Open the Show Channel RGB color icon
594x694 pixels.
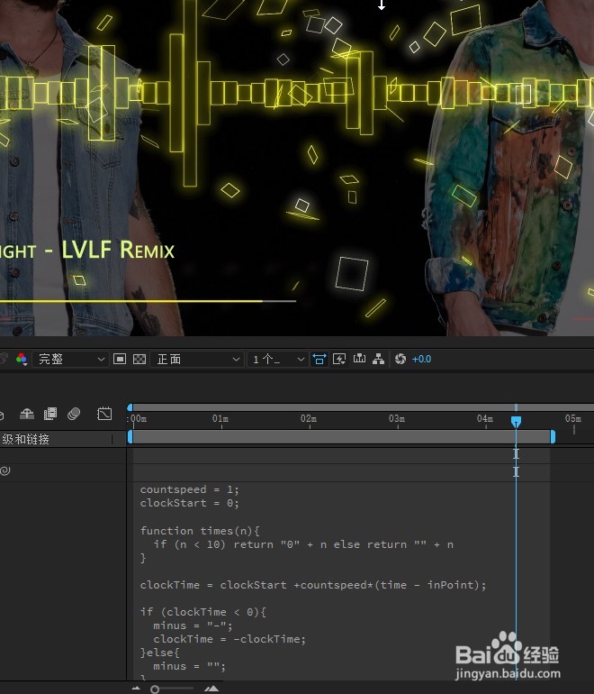(22, 359)
